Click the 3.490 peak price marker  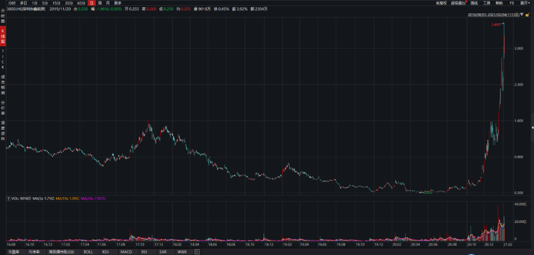pos(496,25)
